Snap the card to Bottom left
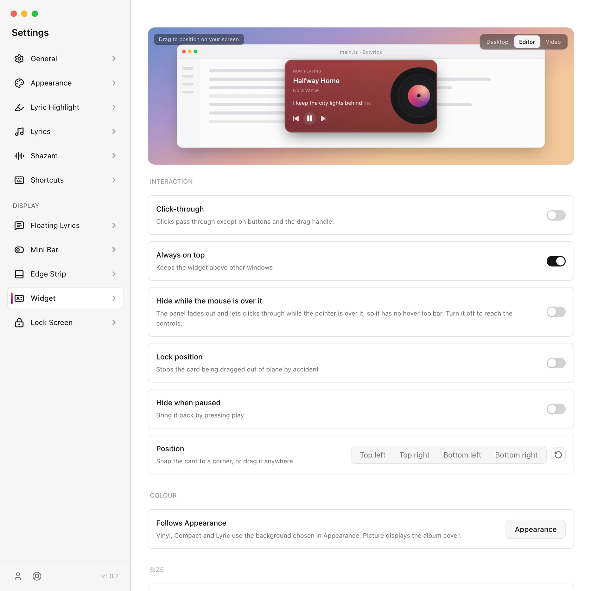Screen dimensions: 591x591 pos(462,455)
